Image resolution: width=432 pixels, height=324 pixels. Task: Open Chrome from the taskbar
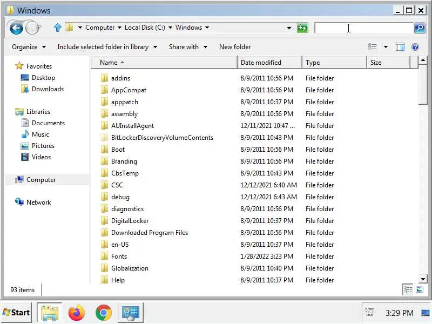tap(103, 313)
